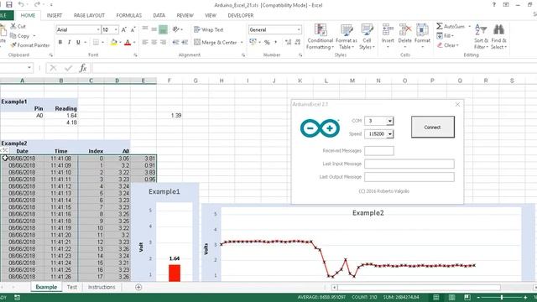Viewport: 537px width, 302px height.
Task: Click the Save icon in quick access toolbar
Action: [x=9, y=5]
